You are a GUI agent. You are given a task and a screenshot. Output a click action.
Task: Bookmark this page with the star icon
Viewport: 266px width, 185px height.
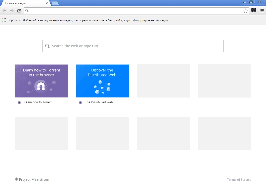click(246, 11)
